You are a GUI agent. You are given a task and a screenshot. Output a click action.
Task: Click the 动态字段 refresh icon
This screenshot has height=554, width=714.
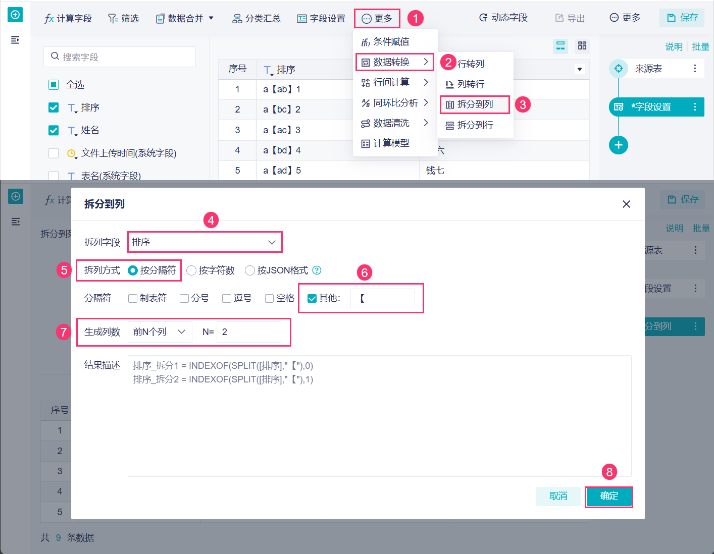pyautogui.click(x=483, y=18)
